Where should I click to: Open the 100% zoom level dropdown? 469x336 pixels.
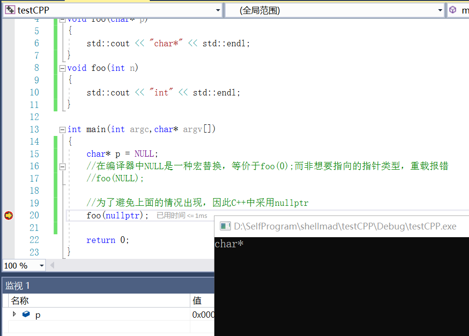(41, 265)
